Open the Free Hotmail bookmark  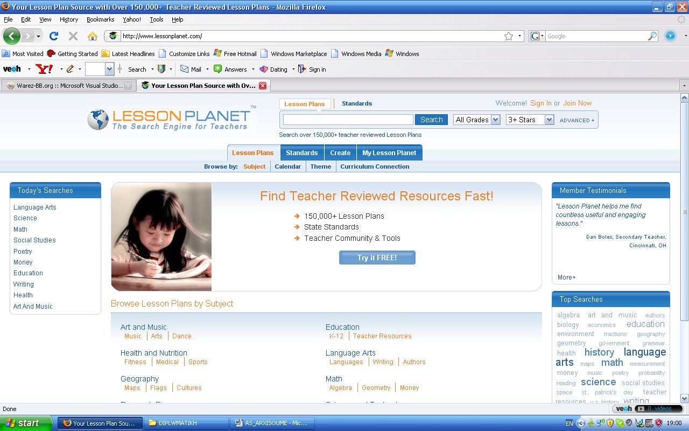[235, 53]
